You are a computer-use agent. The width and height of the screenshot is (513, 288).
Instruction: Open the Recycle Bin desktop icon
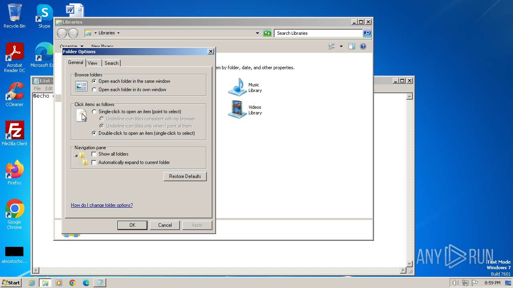[x=14, y=16]
